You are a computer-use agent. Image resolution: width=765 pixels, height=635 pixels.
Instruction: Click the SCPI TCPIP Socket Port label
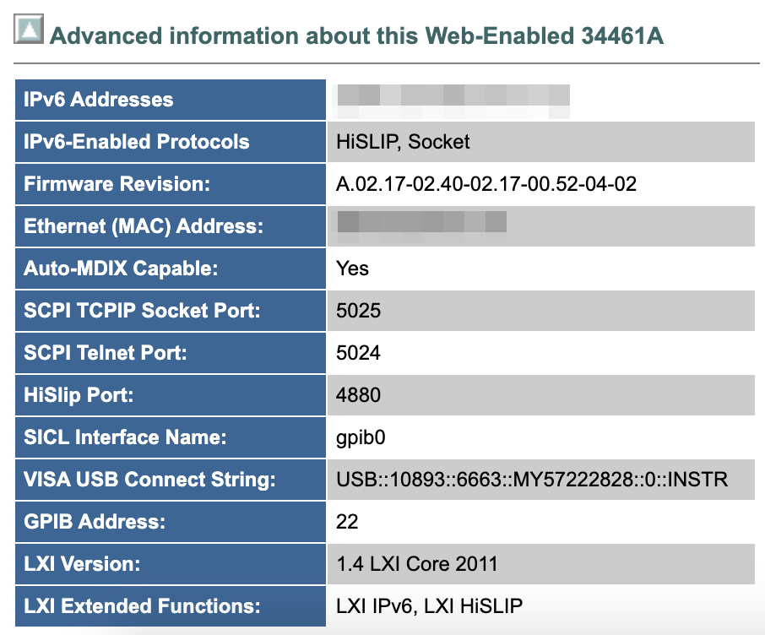click(x=142, y=311)
